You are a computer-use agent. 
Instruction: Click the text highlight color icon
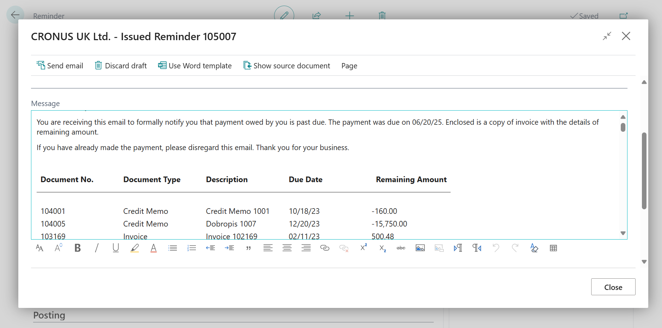pyautogui.click(x=135, y=248)
